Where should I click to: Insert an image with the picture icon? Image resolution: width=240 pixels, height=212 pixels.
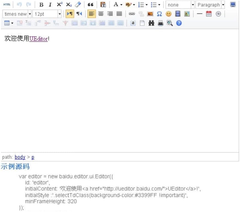(x=150, y=14)
